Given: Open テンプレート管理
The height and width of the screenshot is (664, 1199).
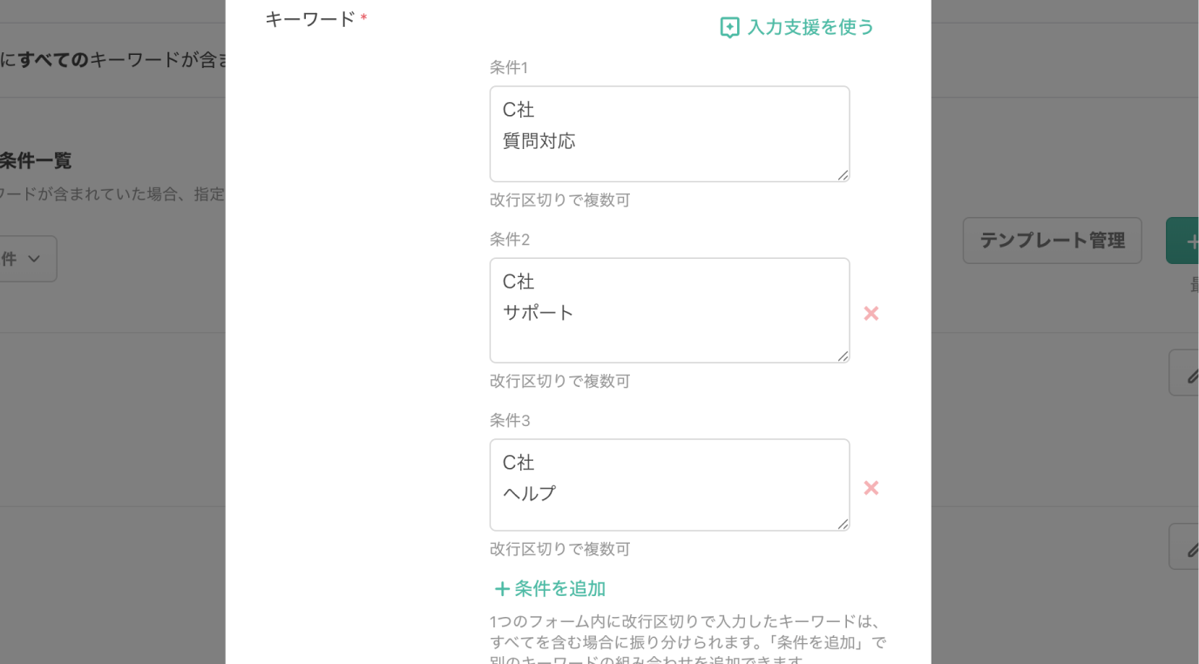Looking at the screenshot, I should coord(1052,240).
